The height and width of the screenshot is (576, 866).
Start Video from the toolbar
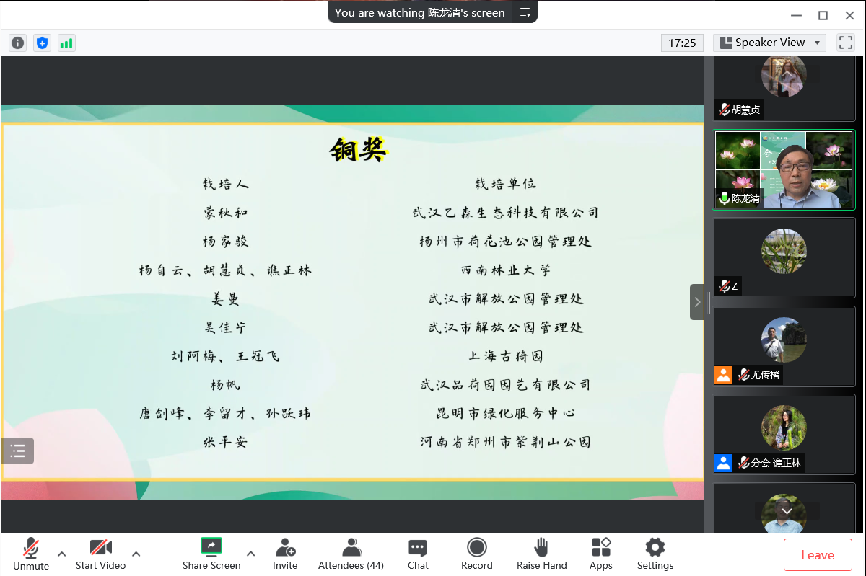[100, 554]
